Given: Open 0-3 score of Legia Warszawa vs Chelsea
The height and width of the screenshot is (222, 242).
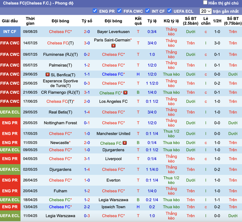Looking at the screenshot, I should coord(87,216).
